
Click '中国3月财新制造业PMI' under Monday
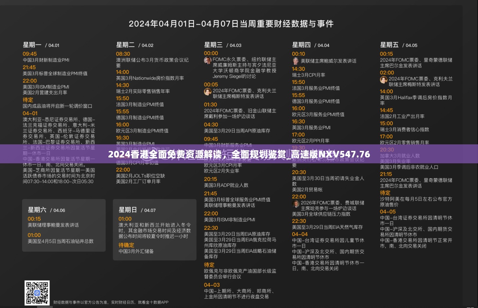(x=46, y=60)
